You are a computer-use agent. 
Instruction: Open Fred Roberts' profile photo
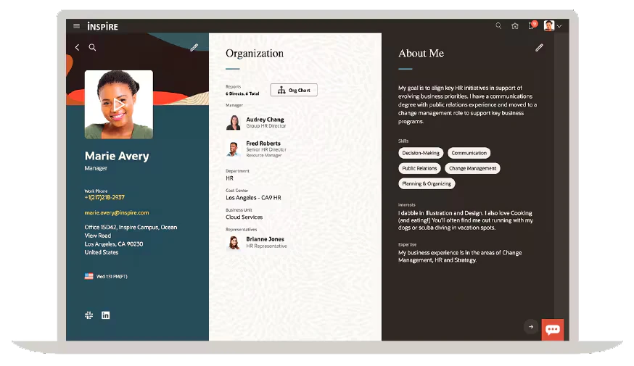[234, 149]
